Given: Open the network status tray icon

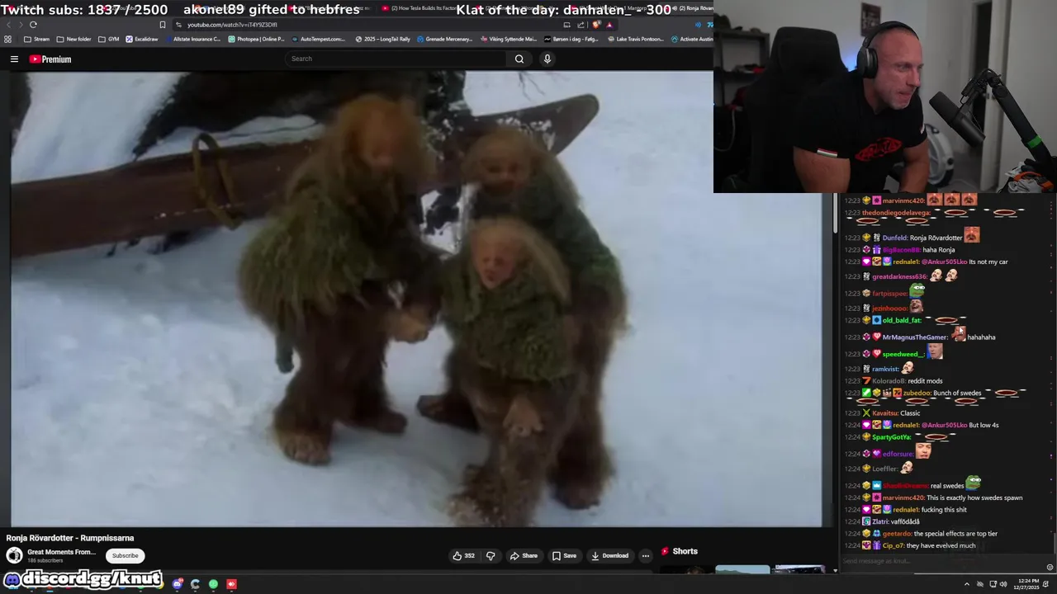Looking at the screenshot, I should pos(993,584).
